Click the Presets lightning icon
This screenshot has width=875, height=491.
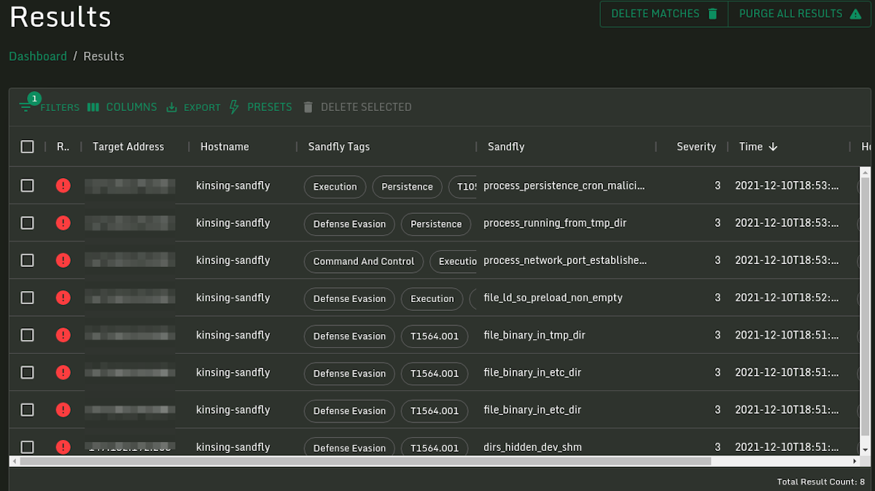click(233, 107)
